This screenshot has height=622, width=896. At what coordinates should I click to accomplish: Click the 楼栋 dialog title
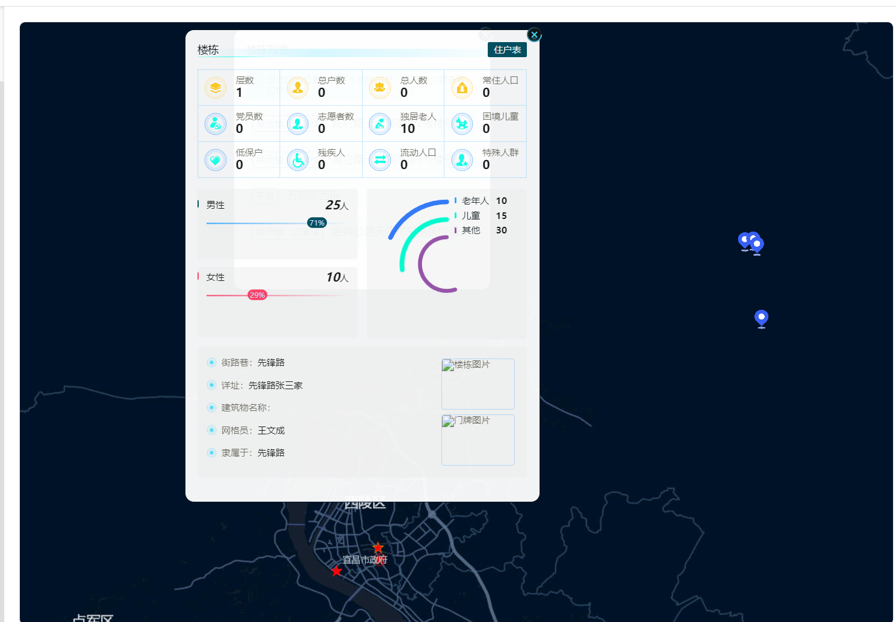tap(208, 50)
